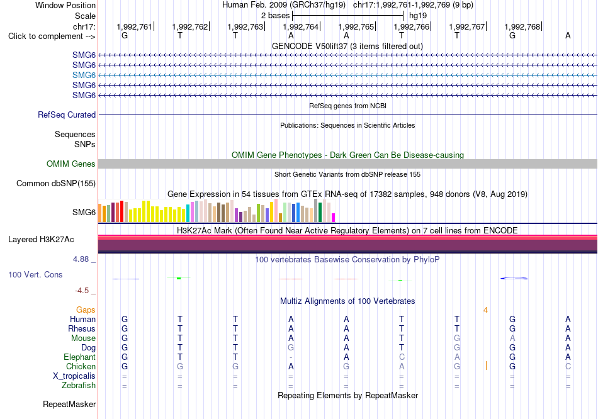Click the OMIM Genes track label

coord(71,164)
